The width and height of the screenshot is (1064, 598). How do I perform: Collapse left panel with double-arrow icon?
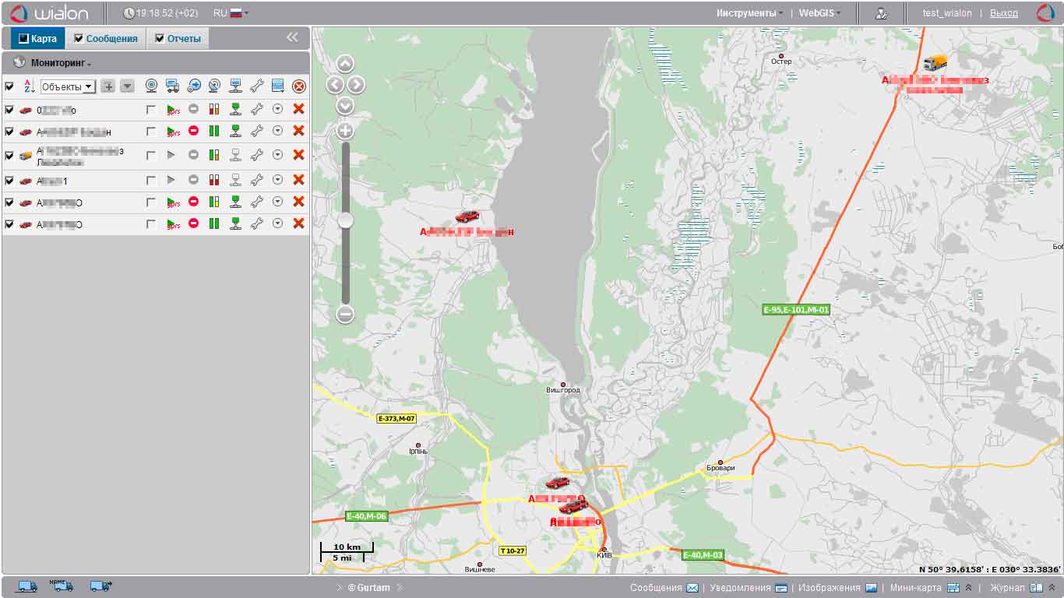click(292, 37)
